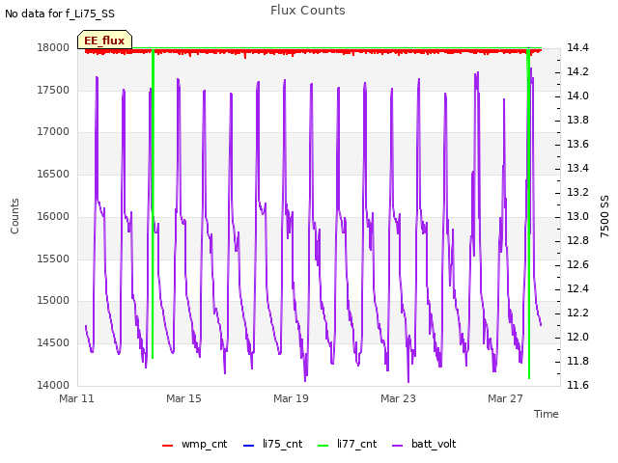The width and height of the screenshot is (618, 463).
Task: Click the 12.8 right axis tick label
Action: click(x=577, y=240)
